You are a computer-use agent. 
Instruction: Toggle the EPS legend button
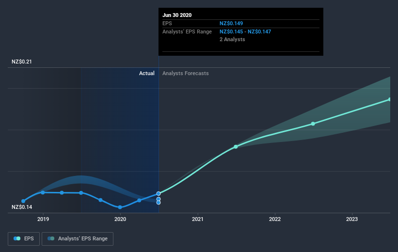[x=24, y=238]
